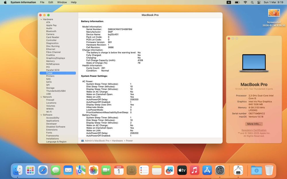Select Power in the sidebar
This screenshot has height=179, width=287.
(58, 73)
